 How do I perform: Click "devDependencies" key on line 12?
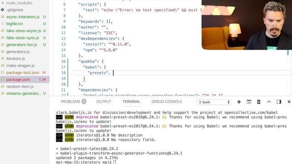(98, 38)
